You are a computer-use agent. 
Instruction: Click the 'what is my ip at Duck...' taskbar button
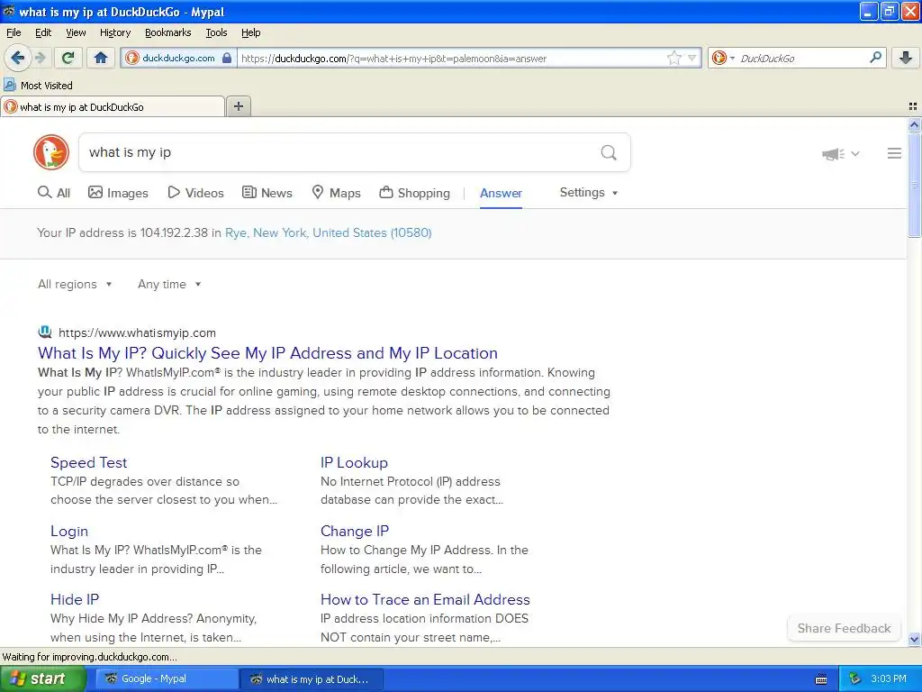(x=312, y=678)
